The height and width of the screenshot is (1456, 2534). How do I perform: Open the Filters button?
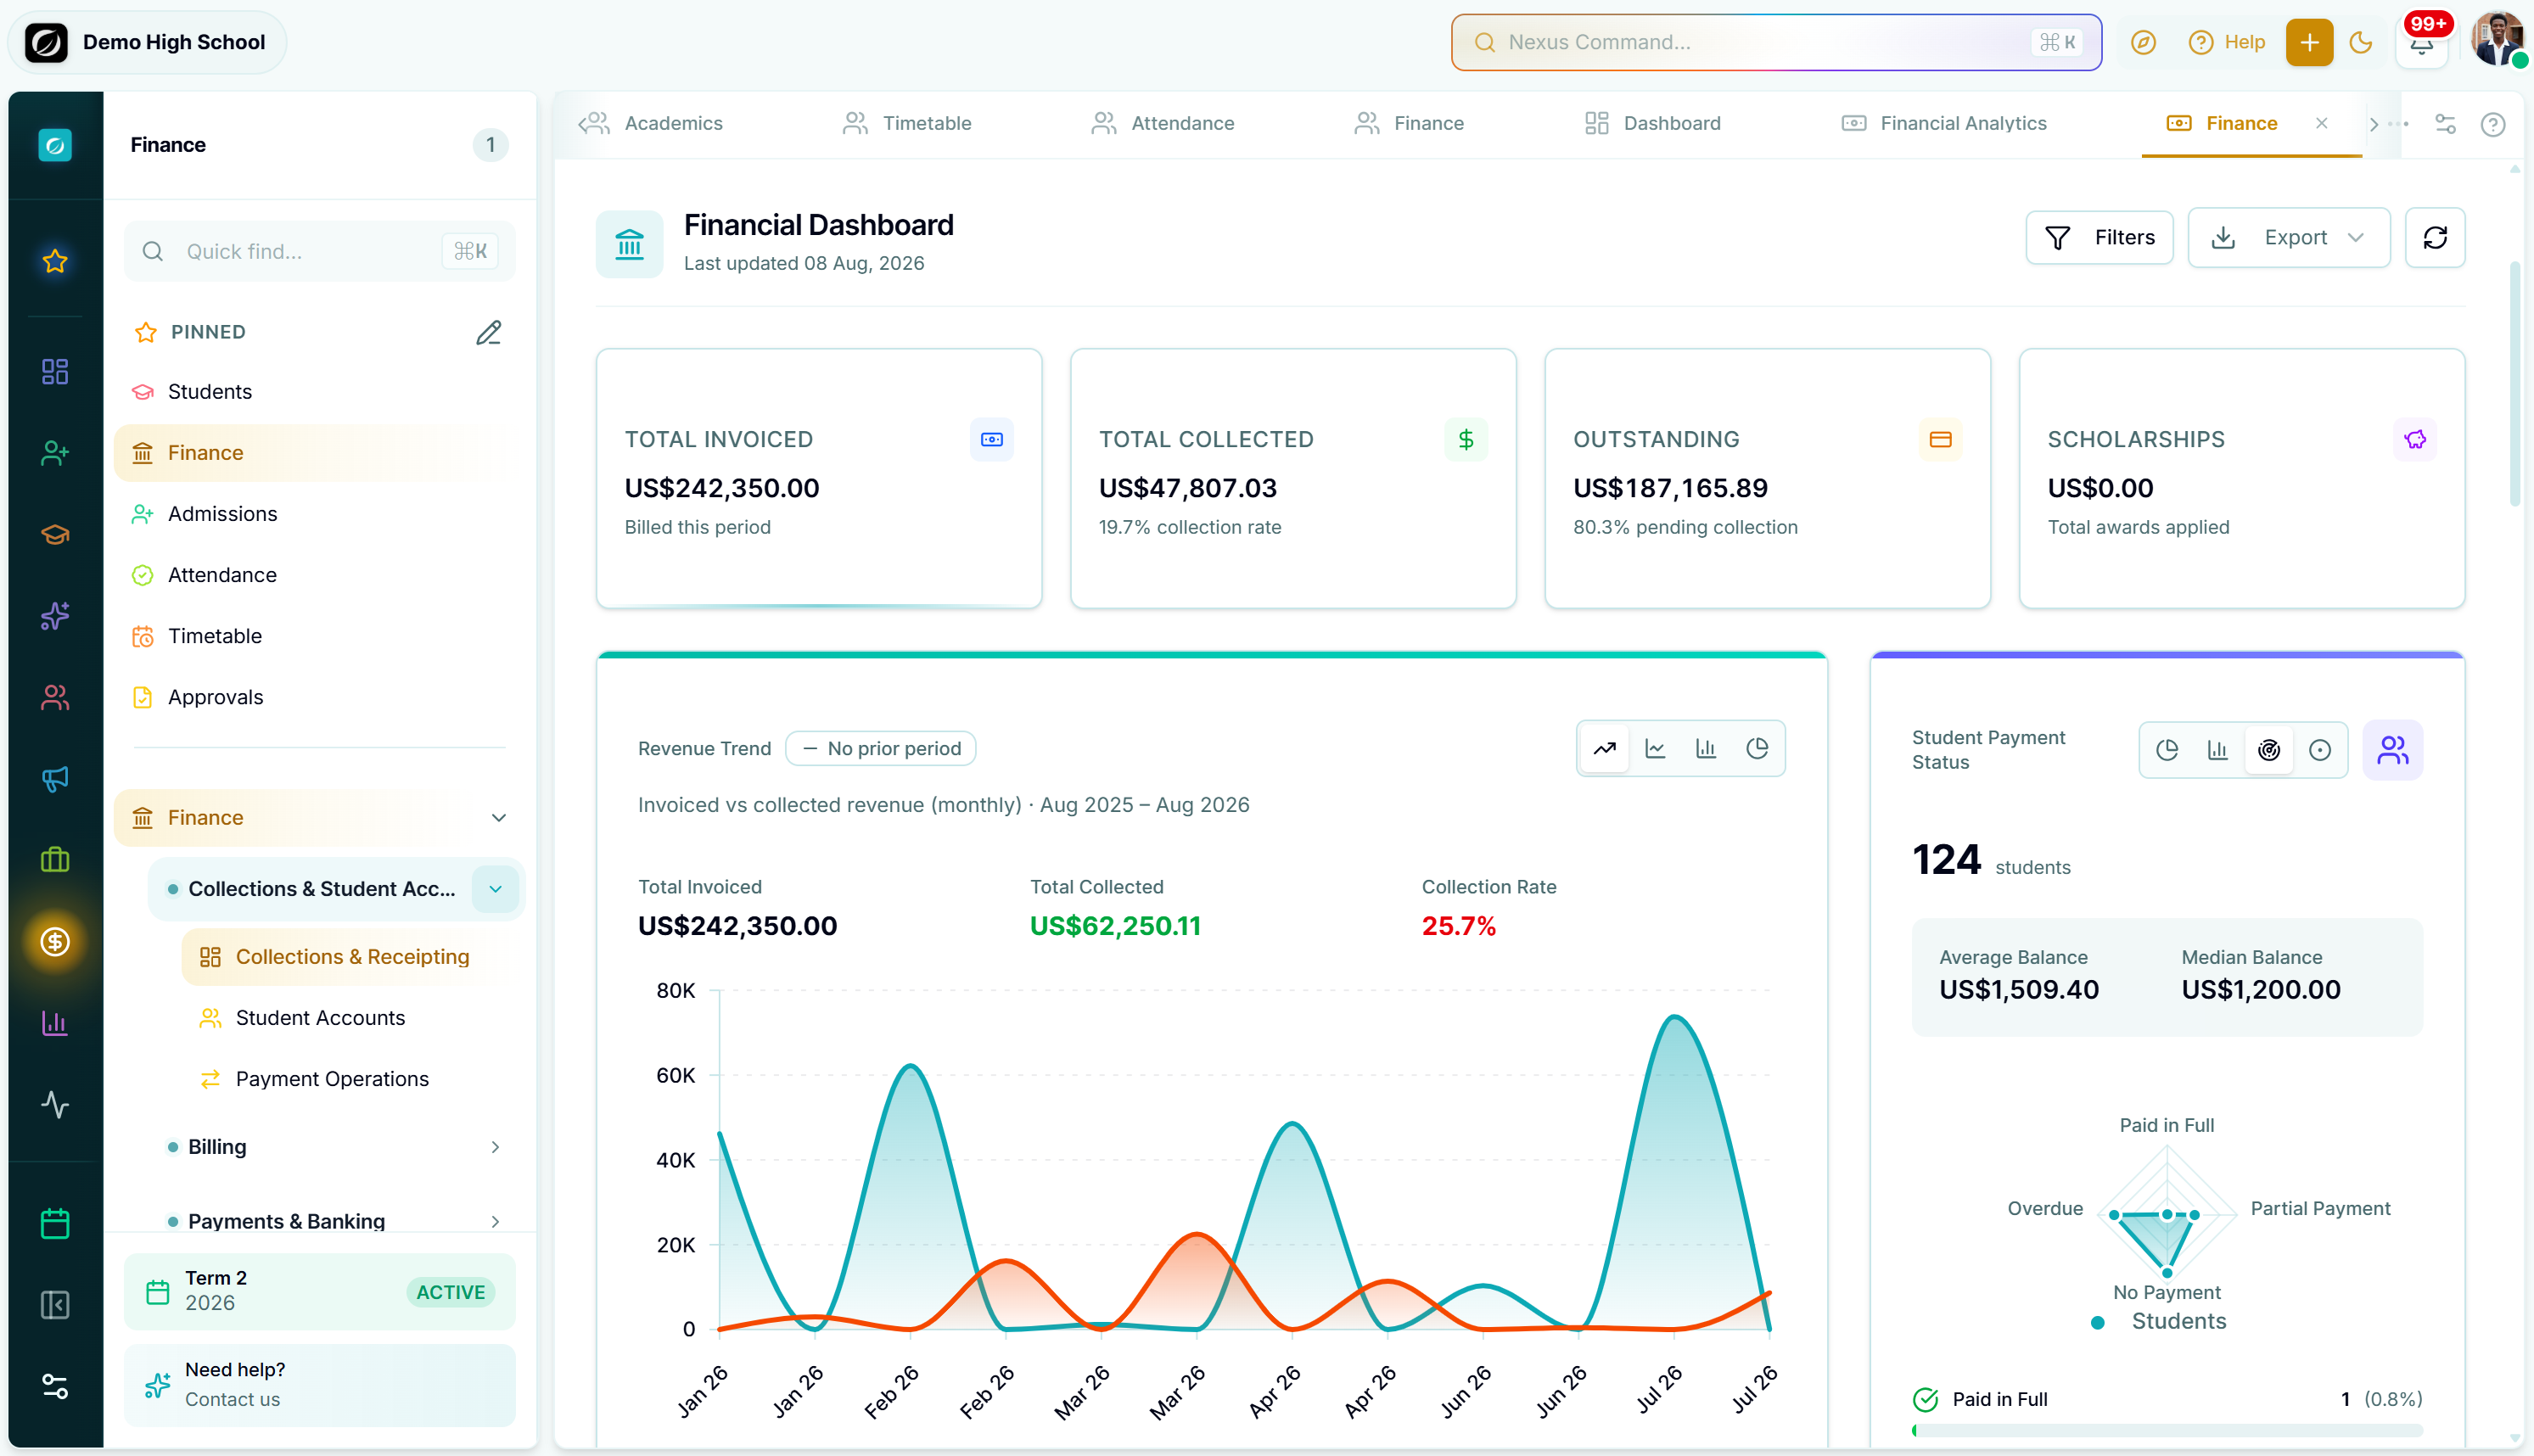pos(2099,237)
